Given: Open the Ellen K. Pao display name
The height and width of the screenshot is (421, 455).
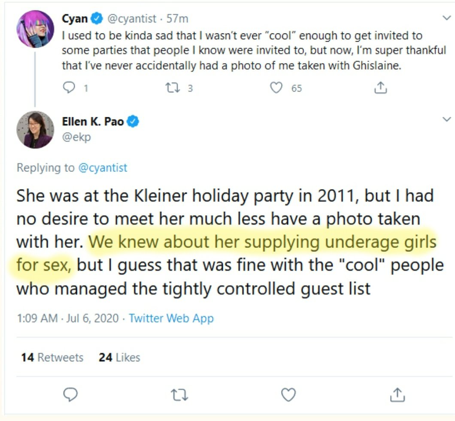Looking at the screenshot, I should (x=93, y=122).
